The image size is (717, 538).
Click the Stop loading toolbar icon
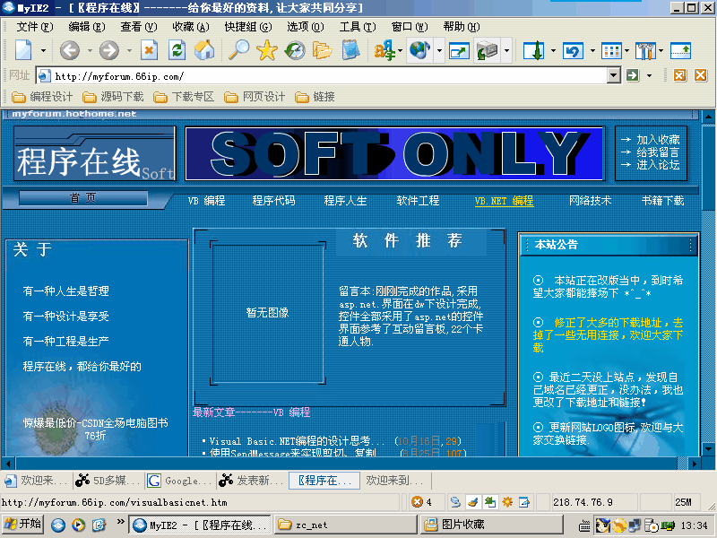pos(150,51)
